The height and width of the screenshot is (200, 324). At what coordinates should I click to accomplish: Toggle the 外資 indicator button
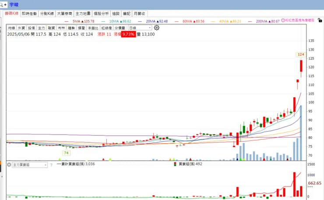(x=21, y=28)
